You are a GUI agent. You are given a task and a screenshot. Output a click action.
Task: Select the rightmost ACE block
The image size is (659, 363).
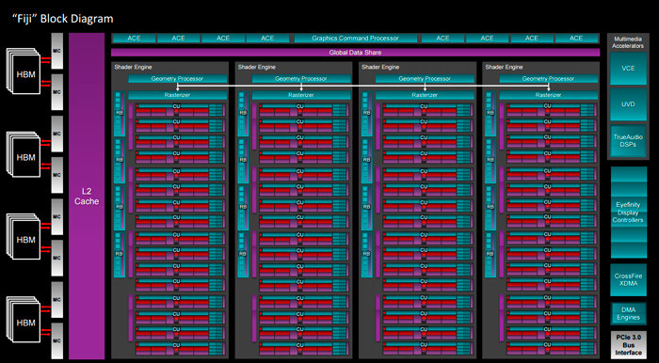point(576,39)
